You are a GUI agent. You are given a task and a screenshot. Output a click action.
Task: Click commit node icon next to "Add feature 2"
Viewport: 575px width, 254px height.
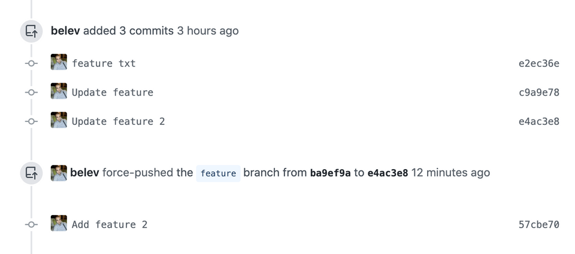[x=32, y=225]
